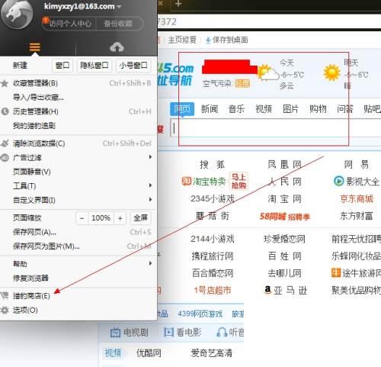Open the cloud sync tab icon
Image resolution: width=381 pixels, height=367 pixels.
(x=117, y=47)
